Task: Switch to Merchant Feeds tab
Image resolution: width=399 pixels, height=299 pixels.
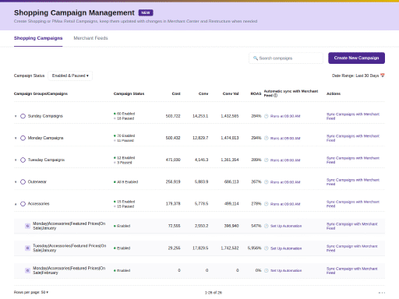Action: 90,38
